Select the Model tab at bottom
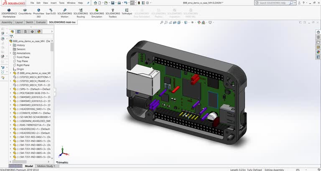Image resolution: width=321 pixels, height=171 pixels. coord(29,166)
